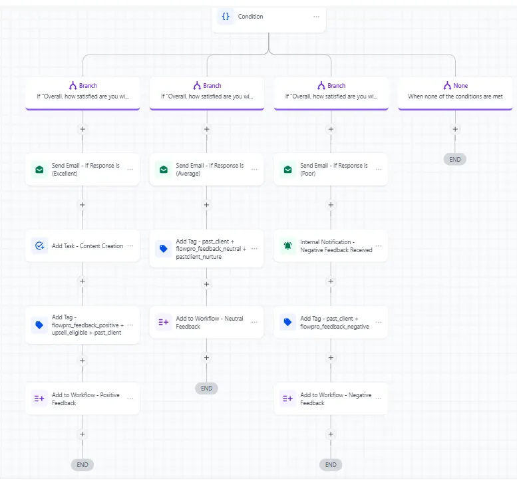Click 'Add to Workflow - Neutral Feedback' text
Viewport: 517px width, 483px height.
coord(210,323)
